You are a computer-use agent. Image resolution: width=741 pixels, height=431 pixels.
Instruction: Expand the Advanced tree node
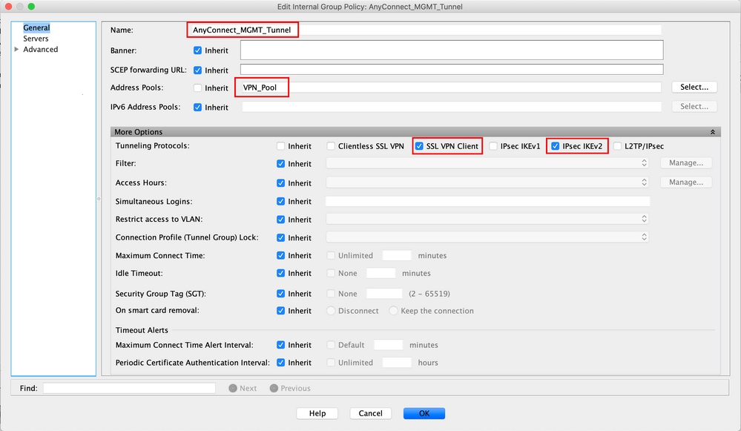pyautogui.click(x=16, y=49)
